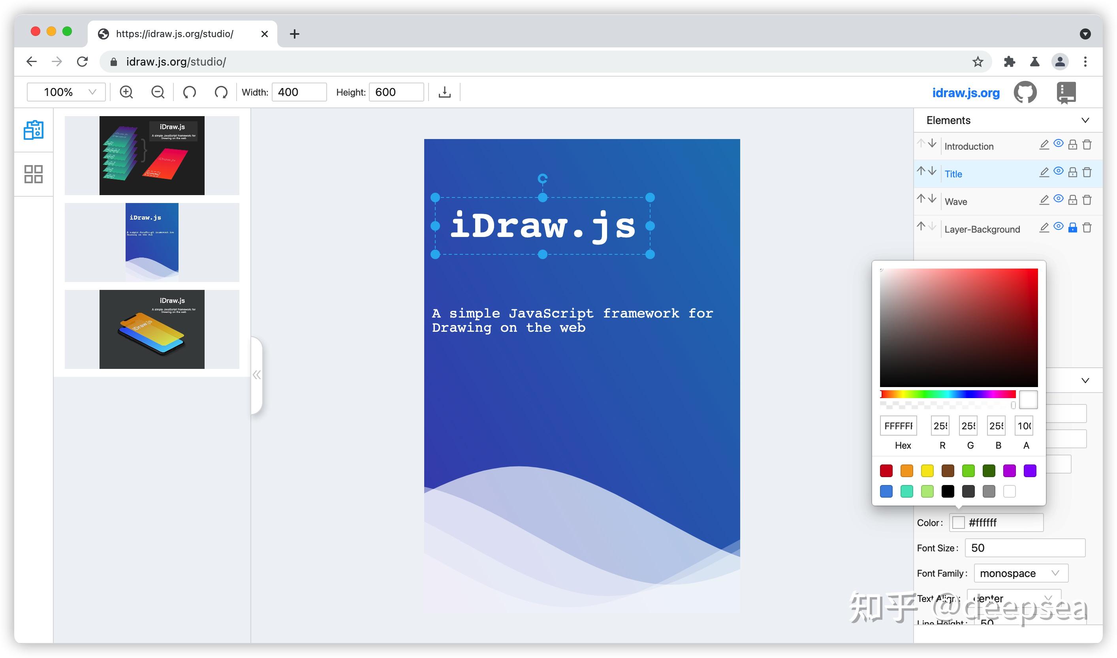Open the grid layout panel in the sidebar
The image size is (1117, 658).
(33, 174)
